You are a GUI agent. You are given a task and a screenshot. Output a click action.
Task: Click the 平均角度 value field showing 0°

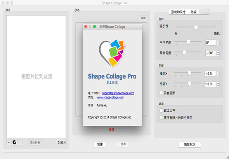pyautogui.click(x=211, y=43)
